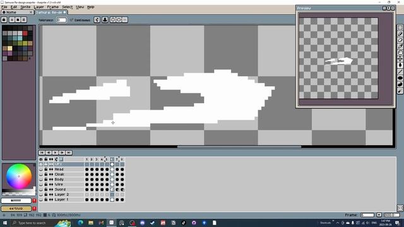Viewport: 404px width, 227px height.
Task: Go to first frame in timeline
Action: [42, 153]
